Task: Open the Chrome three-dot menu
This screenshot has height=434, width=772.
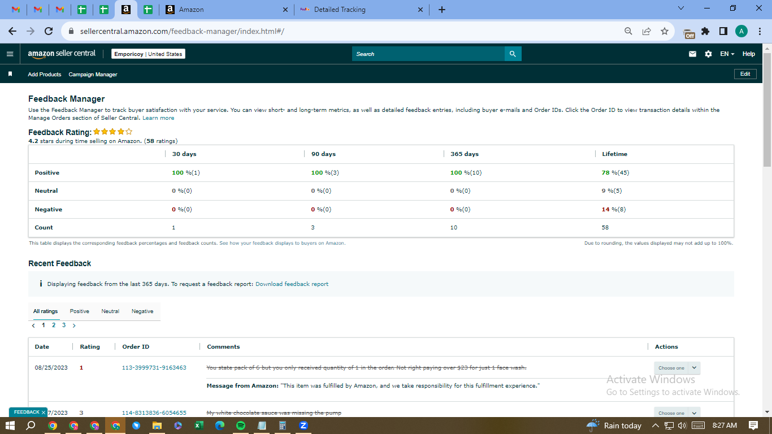Action: pyautogui.click(x=758, y=31)
